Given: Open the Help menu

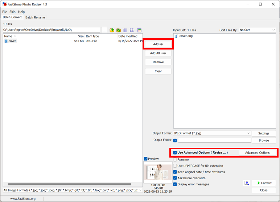Looking at the screenshot, I should [21, 12].
